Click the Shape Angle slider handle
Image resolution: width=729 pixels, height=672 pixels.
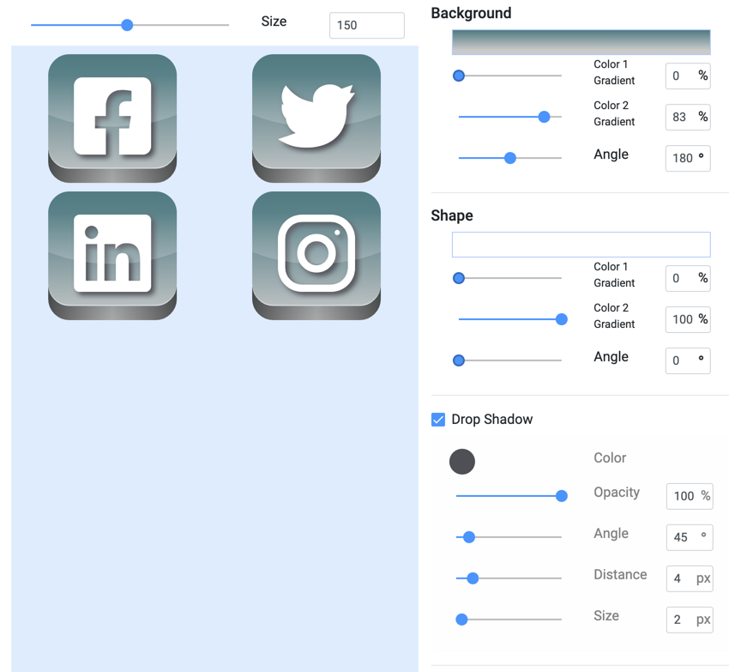[x=459, y=360]
